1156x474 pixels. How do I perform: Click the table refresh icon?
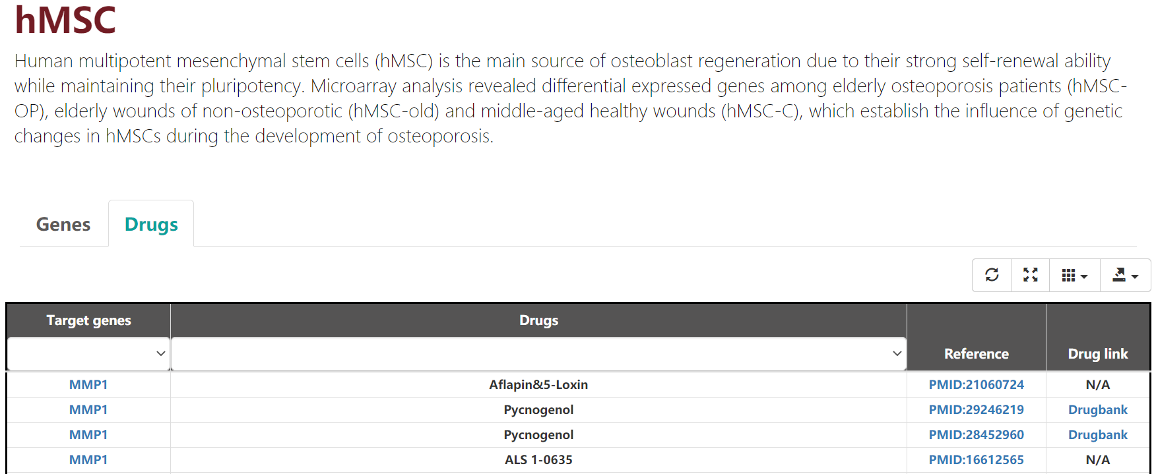pyautogui.click(x=992, y=275)
